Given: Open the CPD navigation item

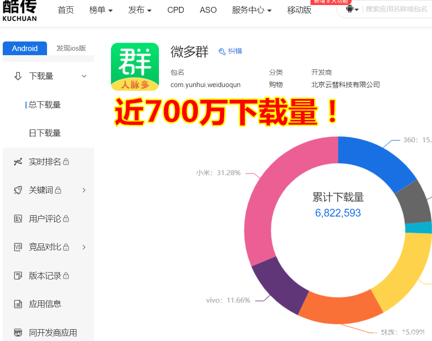Looking at the screenshot, I should tap(175, 10).
